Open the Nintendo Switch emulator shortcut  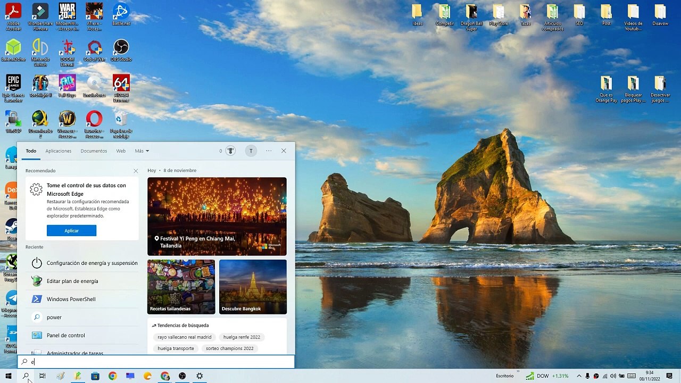tap(40, 53)
